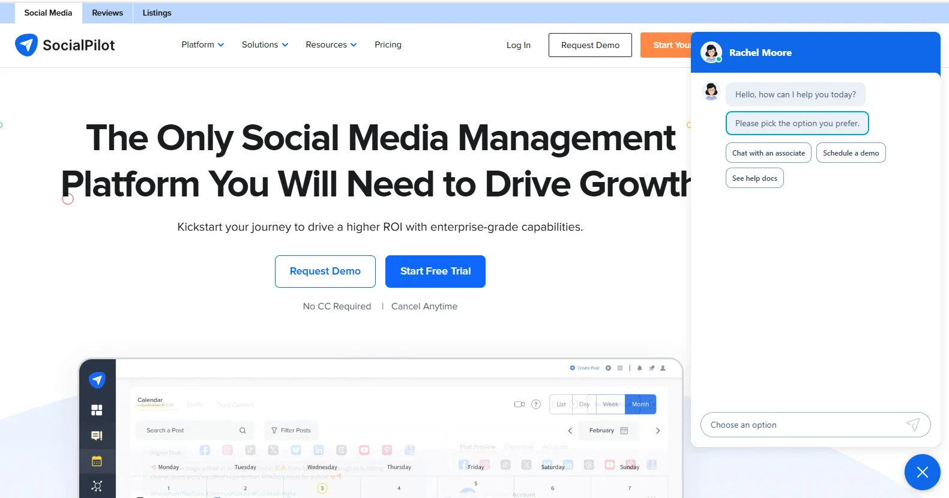Viewport: 949px width, 498px height.
Task: Open the Listings tab
Action: click(x=157, y=13)
